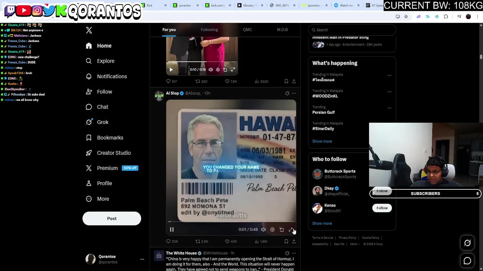
Task: Click the X search box
Action: tap(352, 30)
